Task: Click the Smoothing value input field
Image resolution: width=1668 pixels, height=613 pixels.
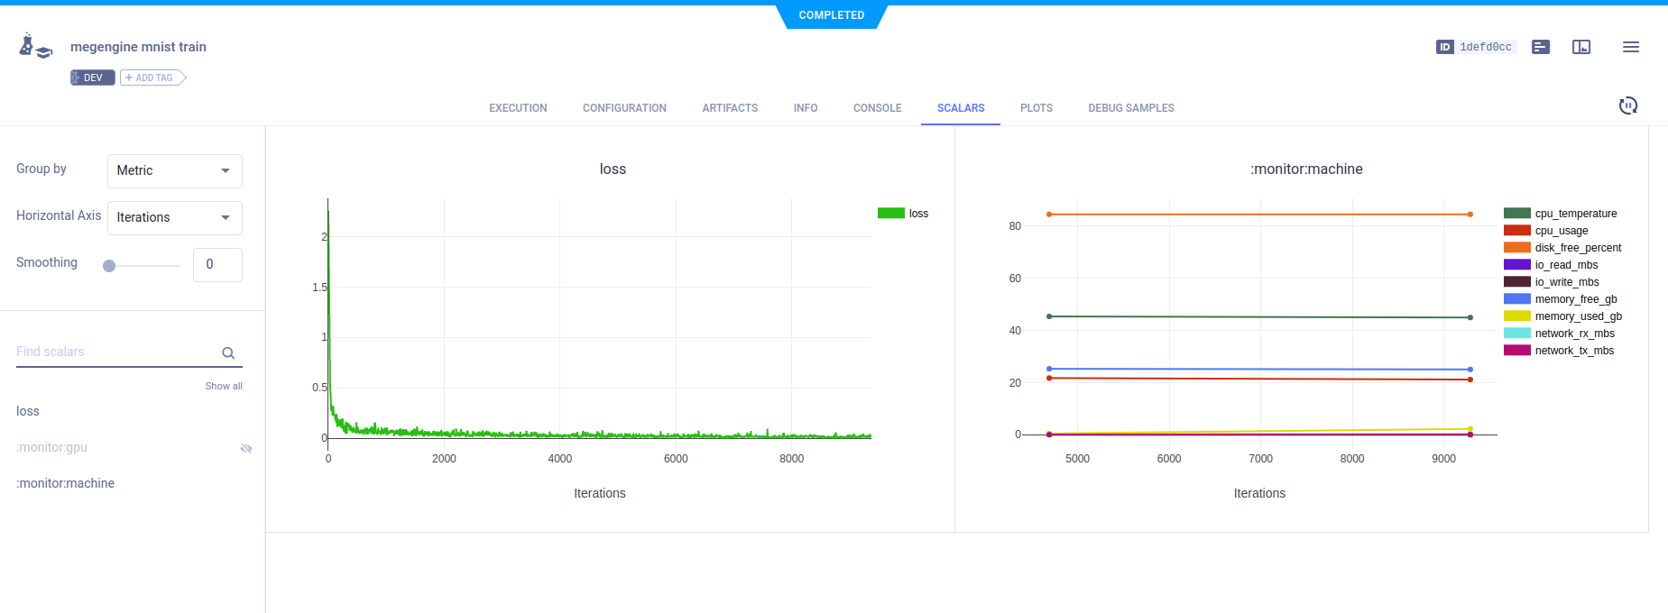Action: click(x=217, y=265)
